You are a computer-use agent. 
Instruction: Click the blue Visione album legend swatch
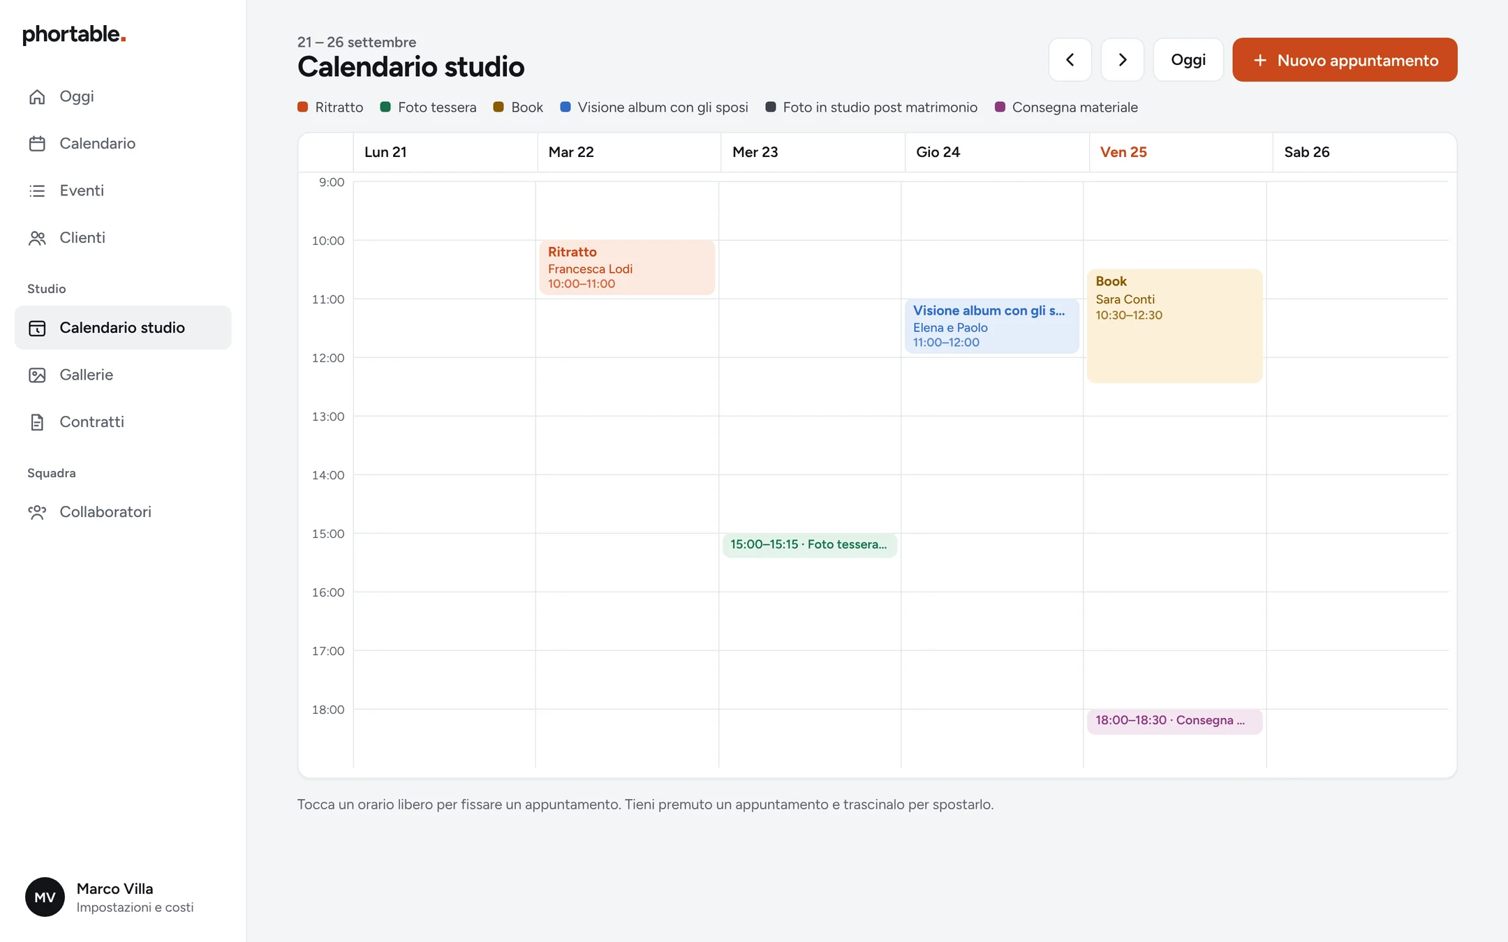[x=565, y=107]
